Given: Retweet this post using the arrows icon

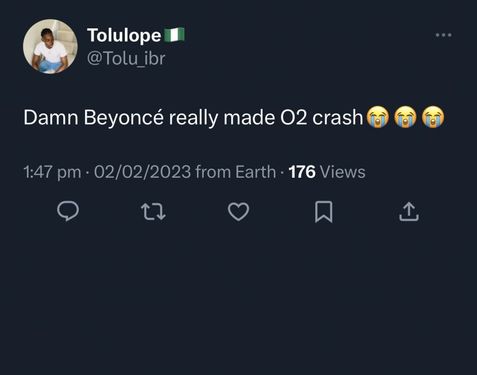Looking at the screenshot, I should pos(153,212).
